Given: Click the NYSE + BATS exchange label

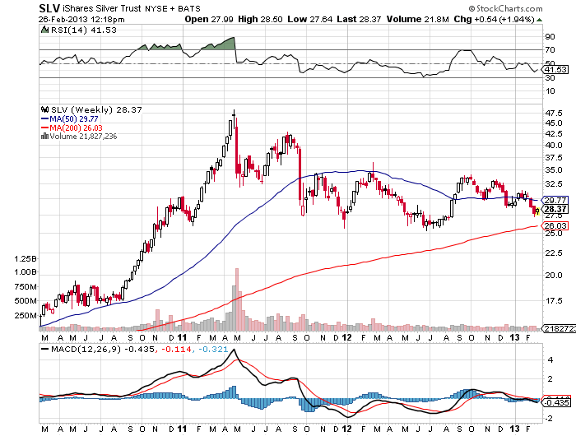Looking at the screenshot, I should coord(173,8).
